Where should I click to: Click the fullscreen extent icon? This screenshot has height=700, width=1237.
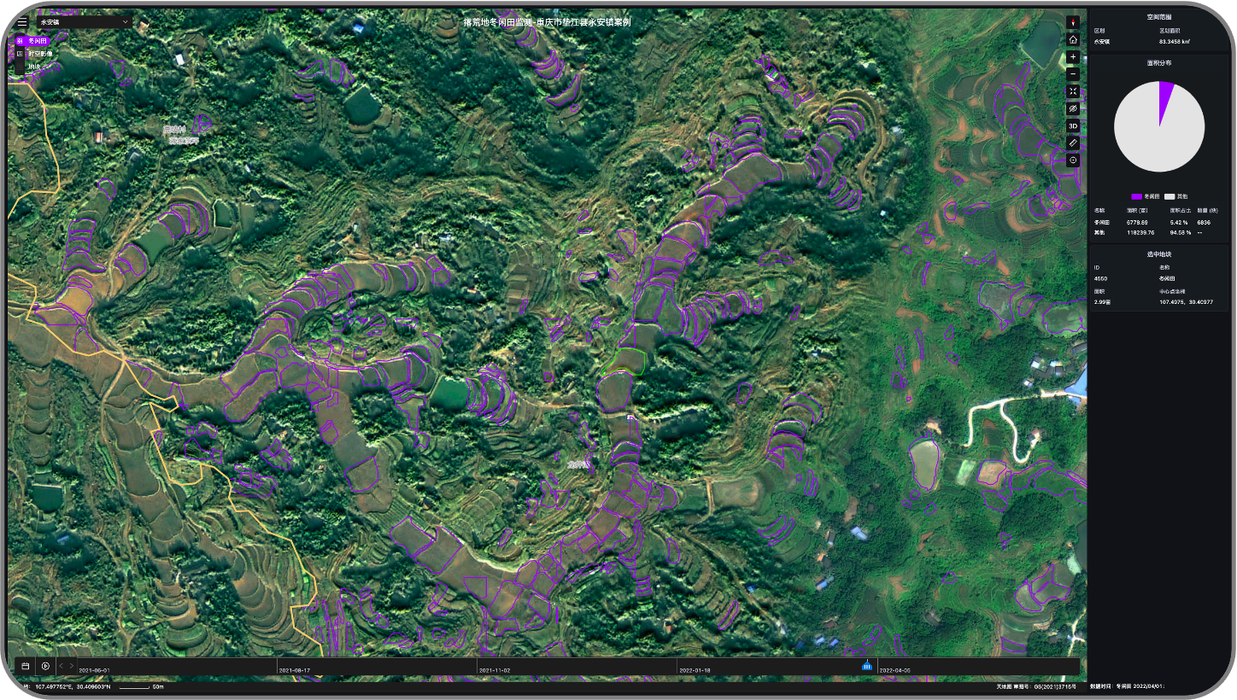(1073, 91)
